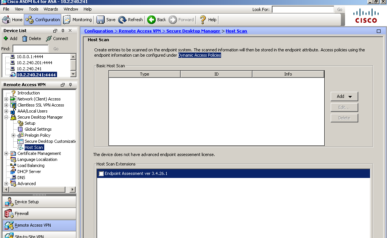Open Setup under Secure Desktop Manager
The height and width of the screenshot is (238, 387).
[x=30, y=123]
